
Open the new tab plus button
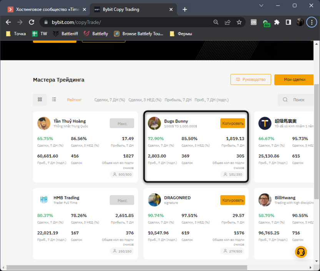[185, 9]
